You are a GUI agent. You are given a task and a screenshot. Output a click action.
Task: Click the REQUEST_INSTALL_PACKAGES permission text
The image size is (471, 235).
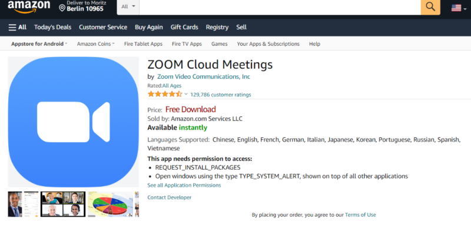click(198, 167)
